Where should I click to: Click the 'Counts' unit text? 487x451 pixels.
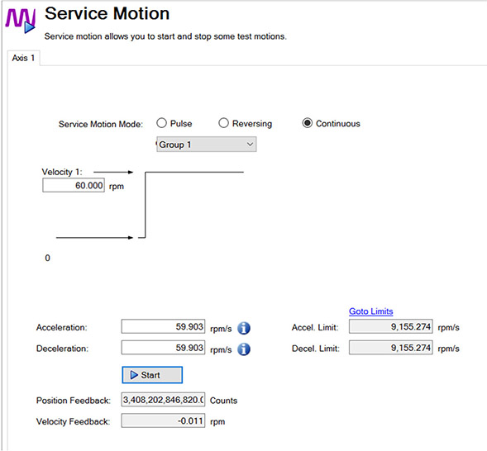[x=223, y=401]
